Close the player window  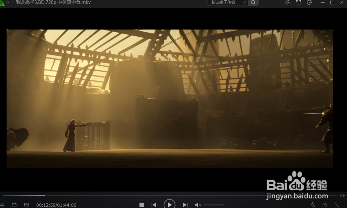(342, 2)
